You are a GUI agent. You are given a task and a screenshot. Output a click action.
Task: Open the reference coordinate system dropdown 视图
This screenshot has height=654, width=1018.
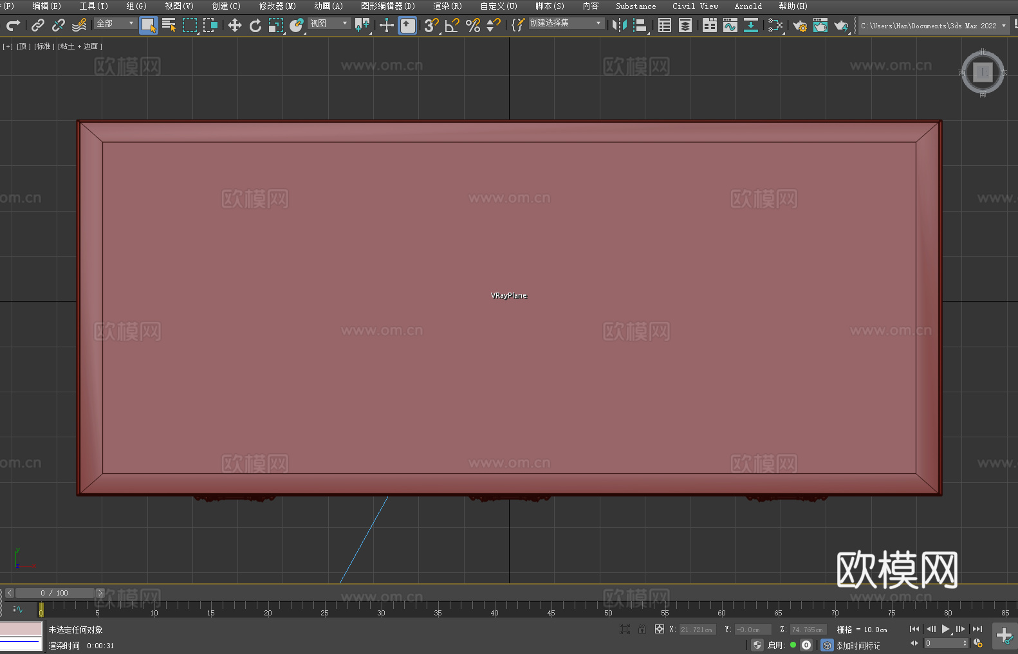[x=329, y=23]
